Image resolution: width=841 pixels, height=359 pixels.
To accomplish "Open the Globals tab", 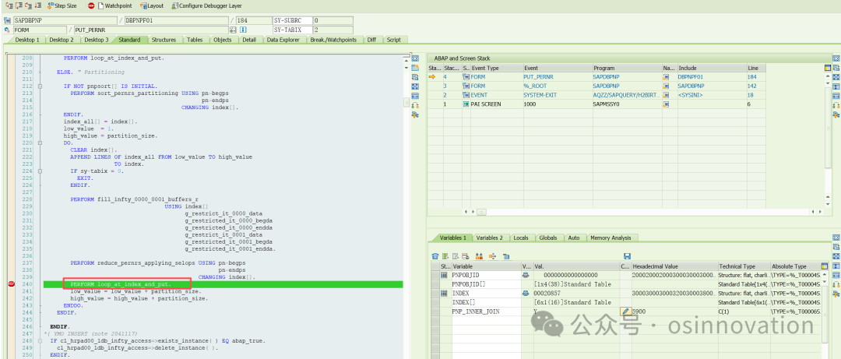I will 547,238.
